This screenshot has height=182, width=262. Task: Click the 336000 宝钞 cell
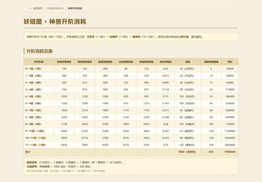[x=230, y=110]
